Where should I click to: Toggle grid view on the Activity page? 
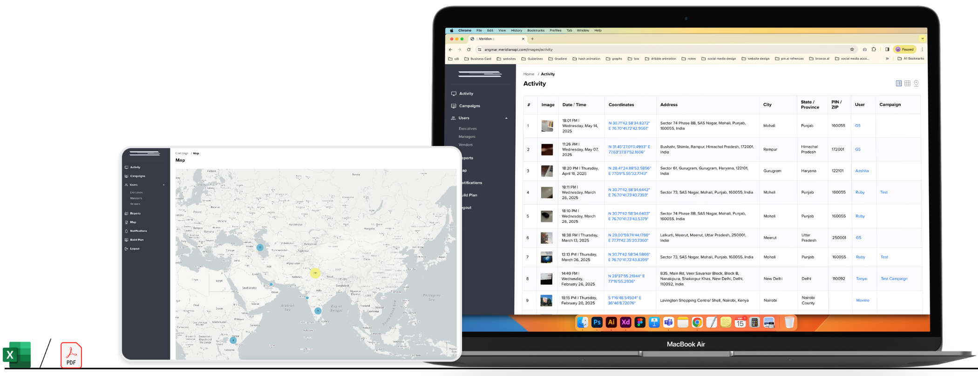[x=907, y=83]
